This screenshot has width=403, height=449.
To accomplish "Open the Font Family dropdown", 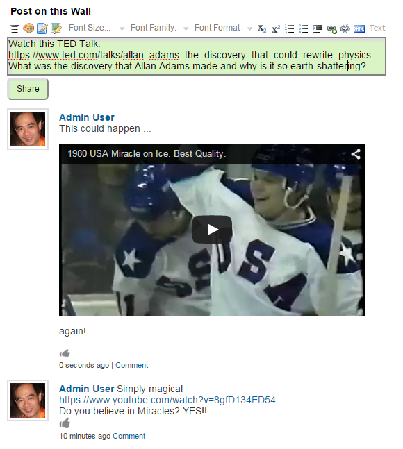I will 159,28.
